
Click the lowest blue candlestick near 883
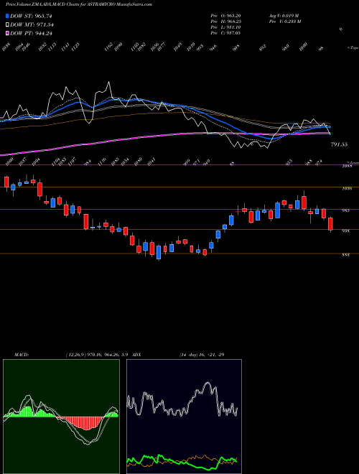click(159, 253)
